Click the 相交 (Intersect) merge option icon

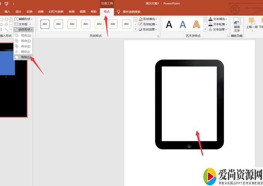(x=17, y=52)
